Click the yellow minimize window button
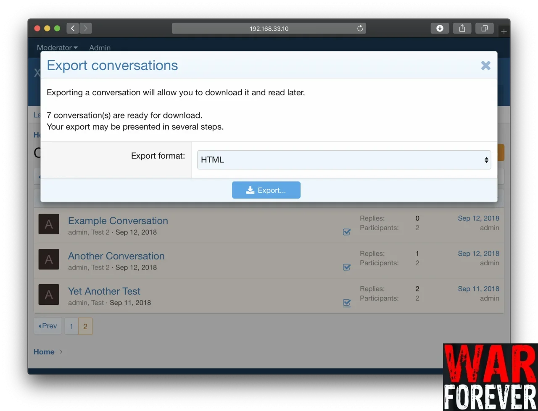538x411 pixels. pyautogui.click(x=47, y=28)
